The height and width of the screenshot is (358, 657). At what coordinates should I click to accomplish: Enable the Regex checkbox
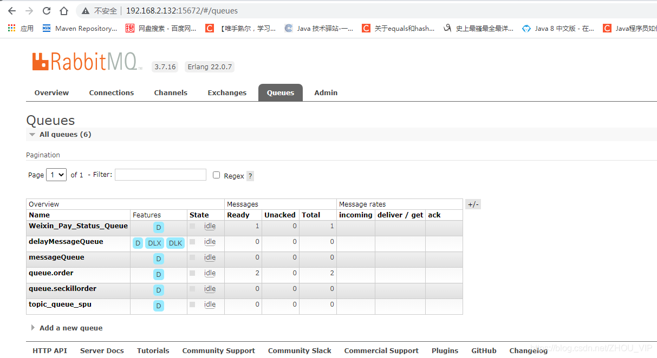click(x=217, y=175)
